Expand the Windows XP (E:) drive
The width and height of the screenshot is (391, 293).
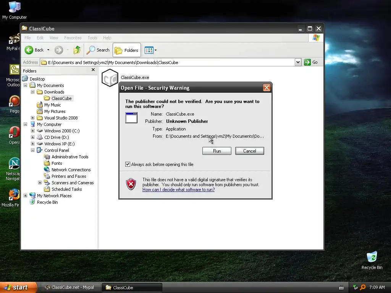point(33,143)
